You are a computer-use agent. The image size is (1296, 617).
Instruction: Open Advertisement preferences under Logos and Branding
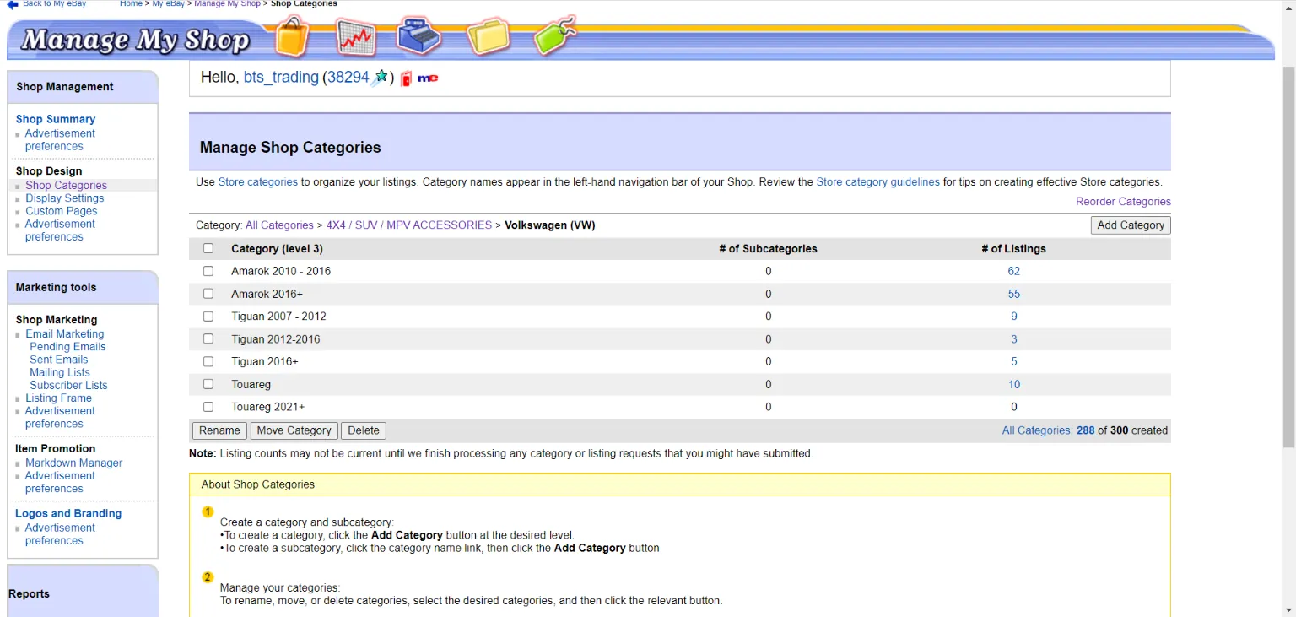click(60, 534)
